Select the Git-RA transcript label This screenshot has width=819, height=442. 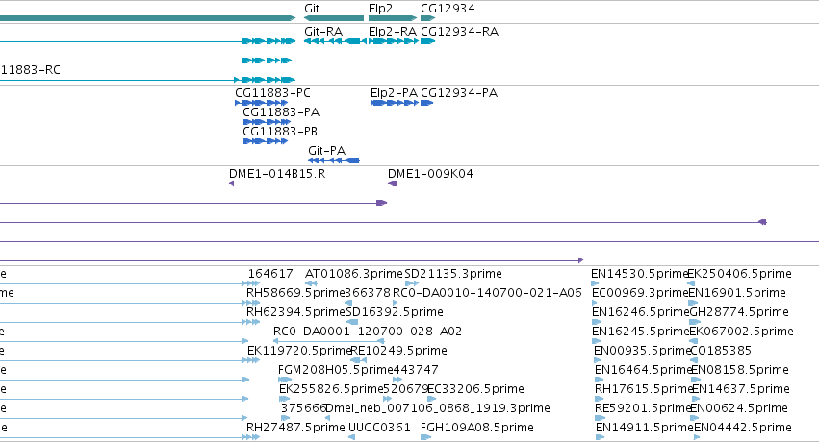[323, 32]
